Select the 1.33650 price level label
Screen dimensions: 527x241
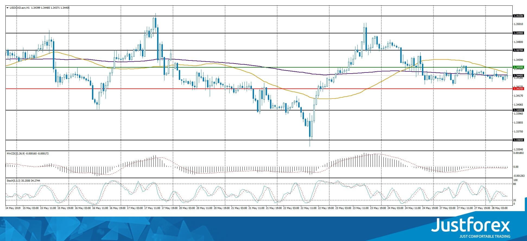pyautogui.click(x=518, y=140)
